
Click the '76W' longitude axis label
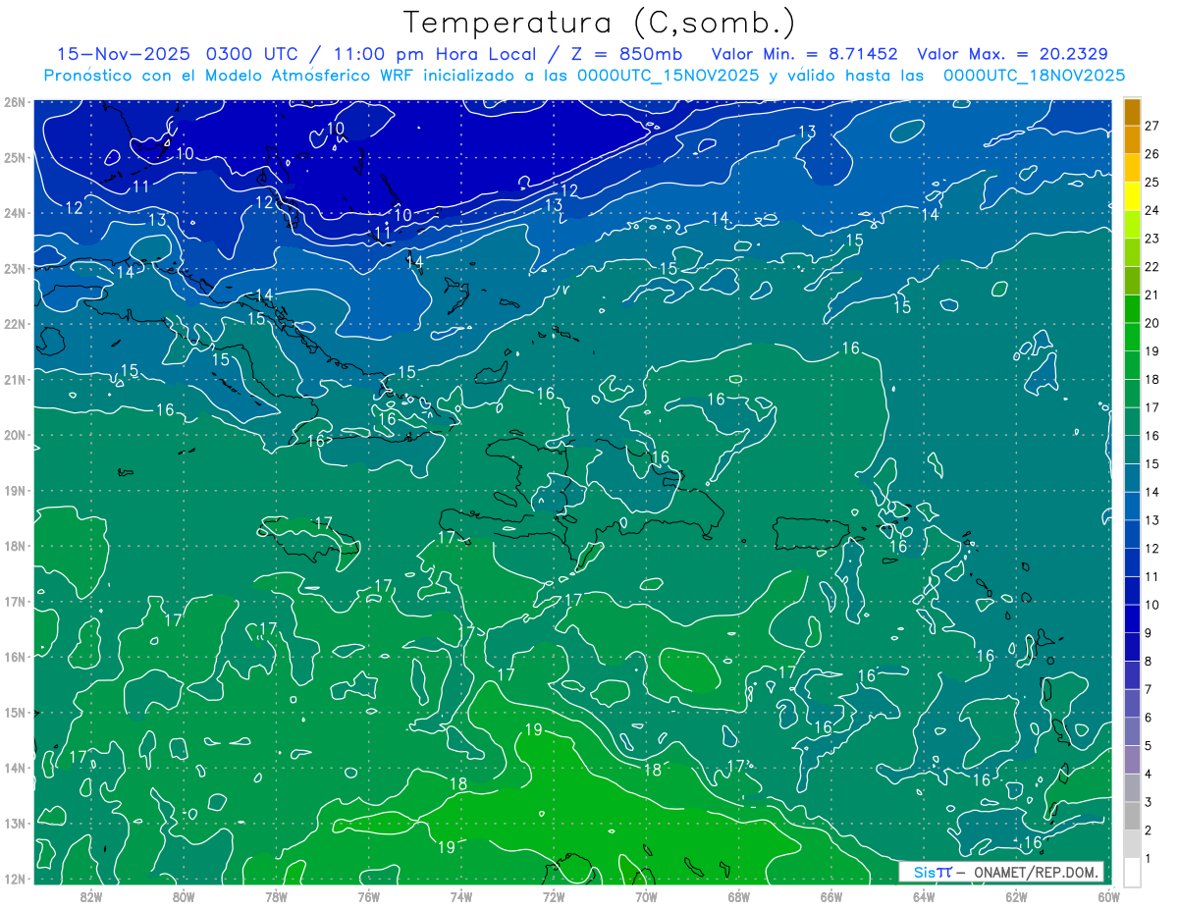pos(369,897)
